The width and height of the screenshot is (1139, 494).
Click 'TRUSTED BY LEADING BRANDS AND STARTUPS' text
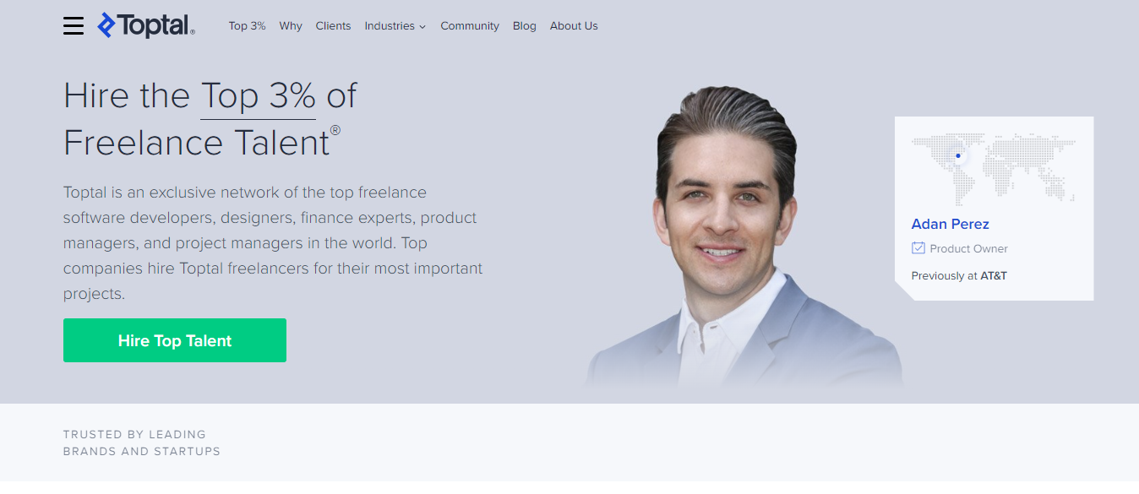pyautogui.click(x=142, y=443)
